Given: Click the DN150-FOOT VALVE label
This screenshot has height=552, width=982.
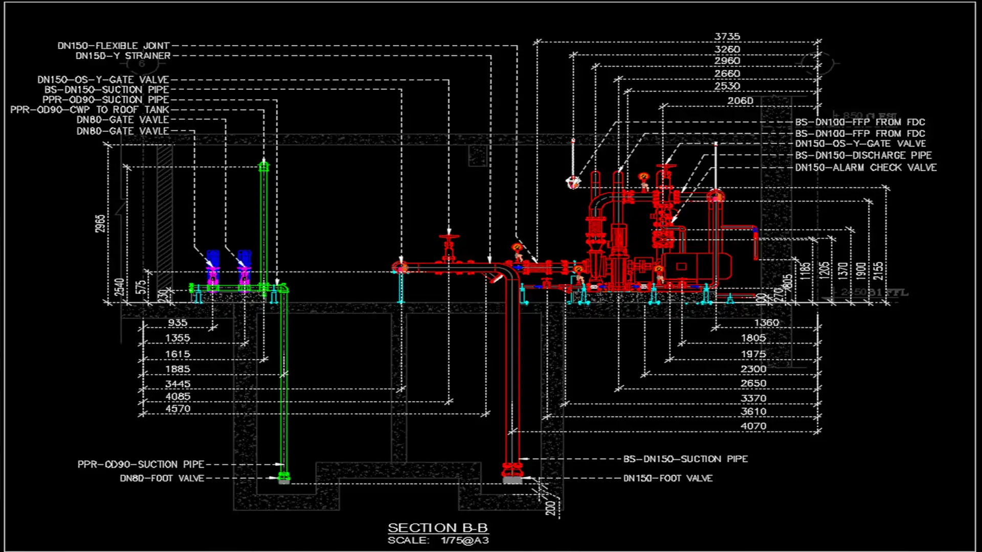Looking at the screenshot, I should click(667, 478).
